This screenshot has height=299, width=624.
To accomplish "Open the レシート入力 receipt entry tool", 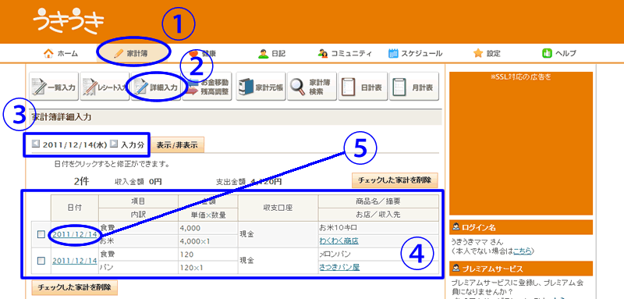I will [x=105, y=87].
